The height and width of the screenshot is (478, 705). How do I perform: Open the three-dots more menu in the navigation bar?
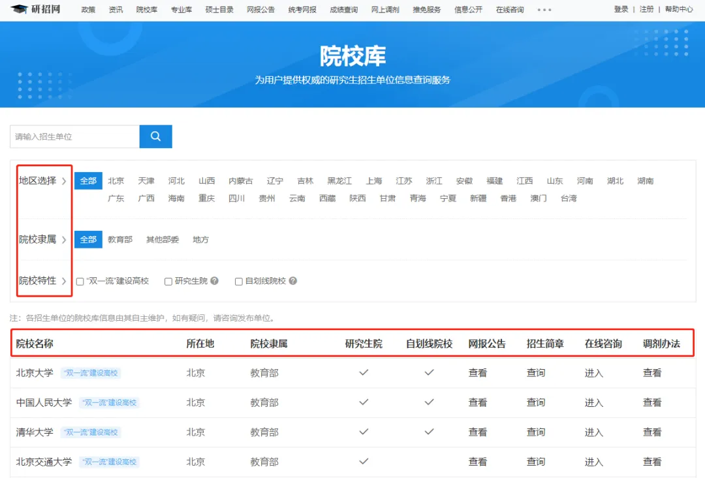point(544,9)
